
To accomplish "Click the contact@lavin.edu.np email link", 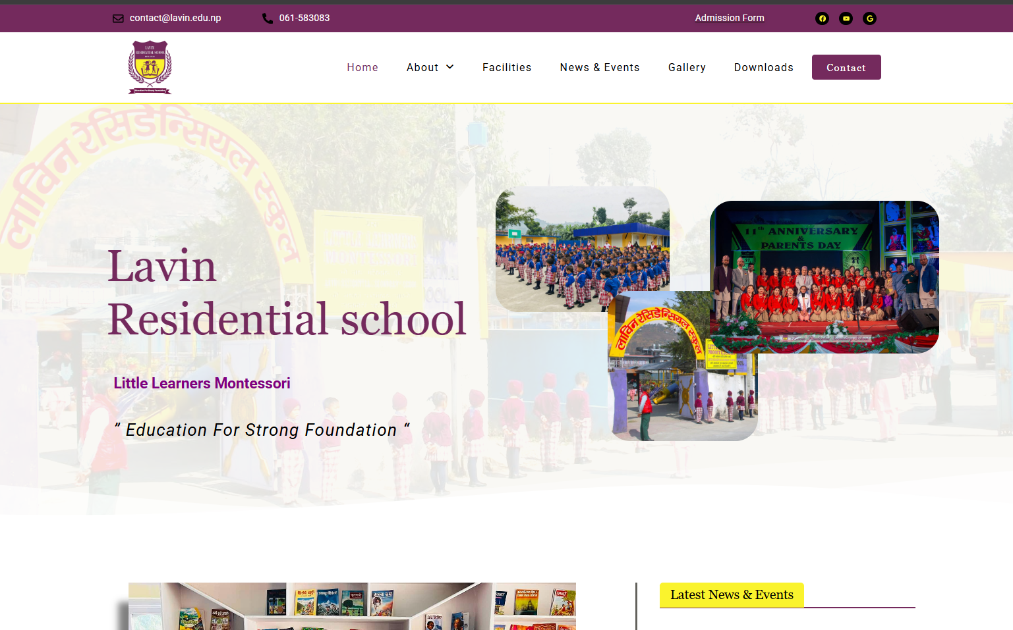I will coord(175,18).
